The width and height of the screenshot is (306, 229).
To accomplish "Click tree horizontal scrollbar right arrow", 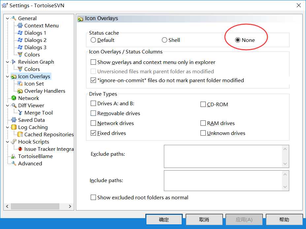I will pyautogui.click(x=70, y=206).
